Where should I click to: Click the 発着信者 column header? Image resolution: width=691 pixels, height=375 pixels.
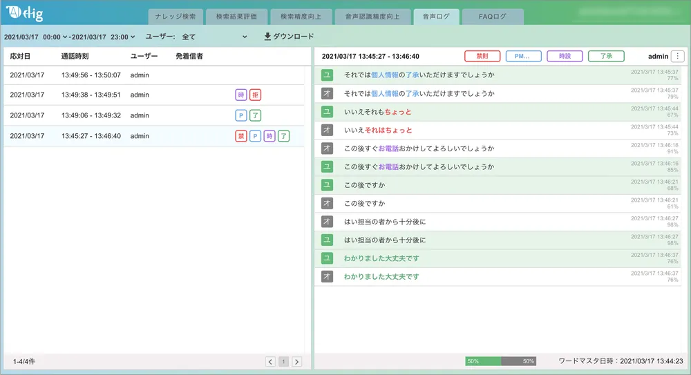(x=189, y=56)
